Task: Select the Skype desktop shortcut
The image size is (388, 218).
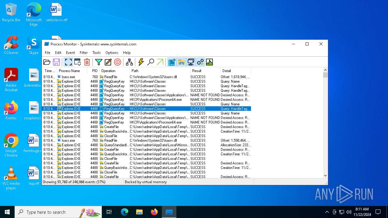Action: point(34,45)
